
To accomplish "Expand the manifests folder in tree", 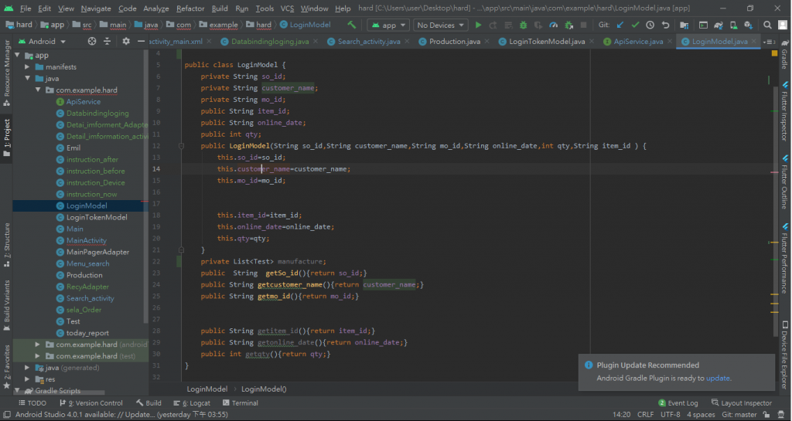I will [x=28, y=67].
